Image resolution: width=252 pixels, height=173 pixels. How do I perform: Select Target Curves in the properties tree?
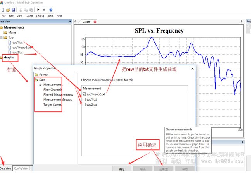[53, 104]
